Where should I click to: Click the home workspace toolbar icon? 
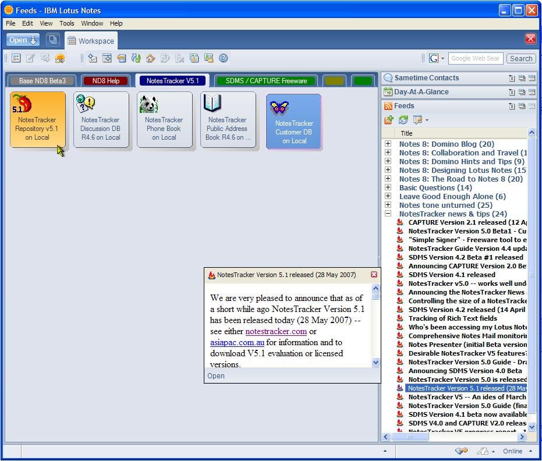pos(150,58)
